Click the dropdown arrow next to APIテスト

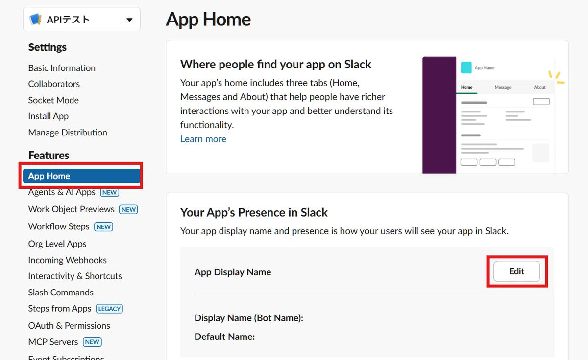pos(129,20)
